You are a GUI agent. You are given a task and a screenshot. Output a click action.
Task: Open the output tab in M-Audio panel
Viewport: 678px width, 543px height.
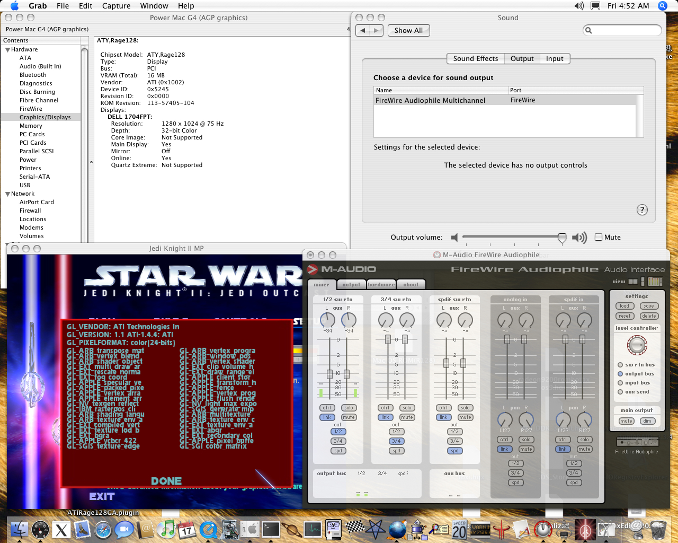click(x=351, y=285)
